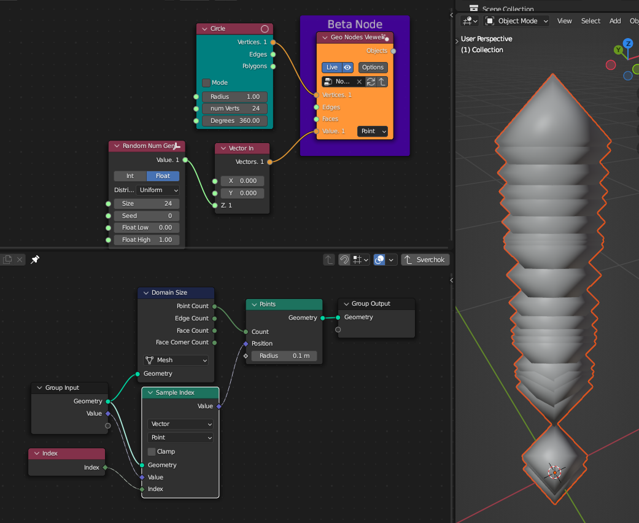Collapse the Group Output node
Screen dimensions: 639x523
click(346, 304)
